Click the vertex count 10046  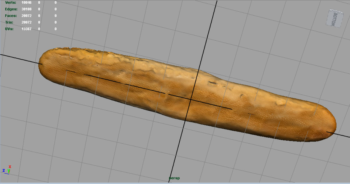[26, 2]
